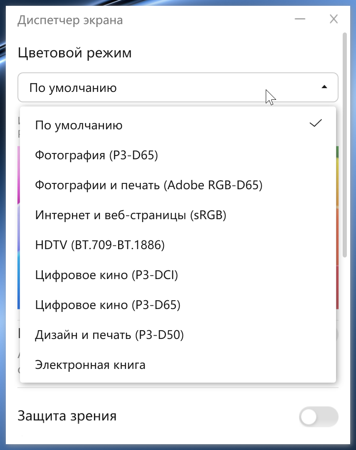Click the vertical scrollbar on the right
Screen dimensions: 356x450
pos(344,146)
